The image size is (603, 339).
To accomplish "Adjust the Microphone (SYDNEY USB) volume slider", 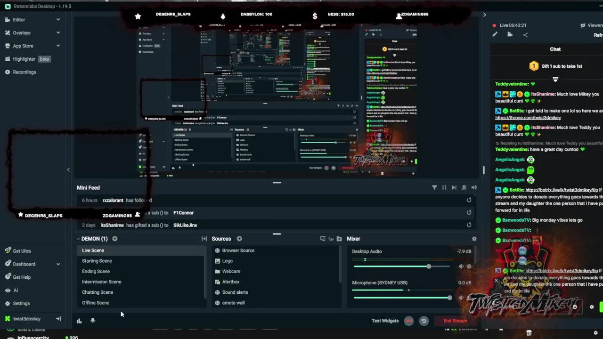I will (x=402, y=298).
